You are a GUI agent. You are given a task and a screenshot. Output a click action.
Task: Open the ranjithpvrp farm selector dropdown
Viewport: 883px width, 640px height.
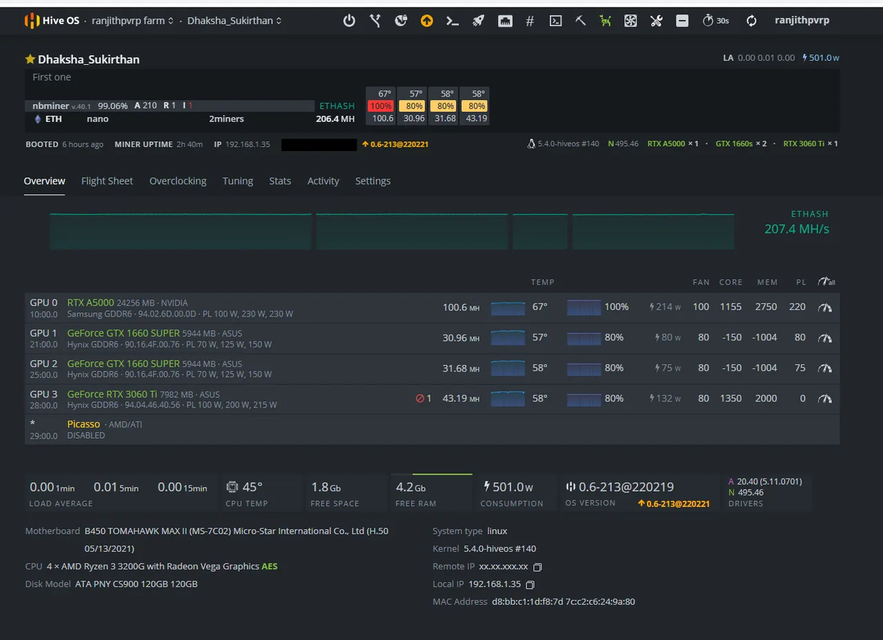[132, 21]
